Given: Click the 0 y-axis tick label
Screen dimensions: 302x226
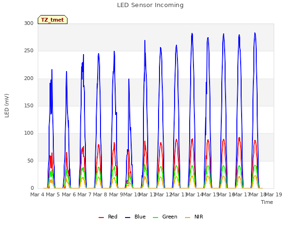Looking at the screenshot, I should (32, 188).
